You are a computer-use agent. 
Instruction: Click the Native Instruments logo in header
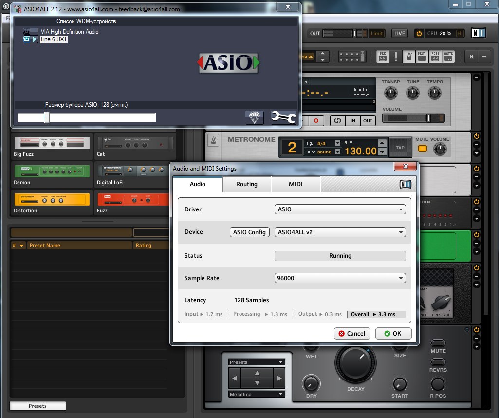tap(479, 33)
